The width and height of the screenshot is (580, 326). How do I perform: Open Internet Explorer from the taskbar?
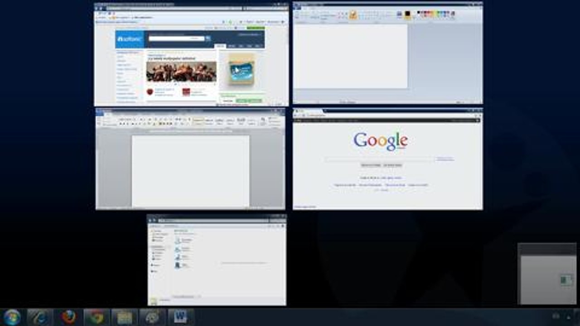click(40, 317)
